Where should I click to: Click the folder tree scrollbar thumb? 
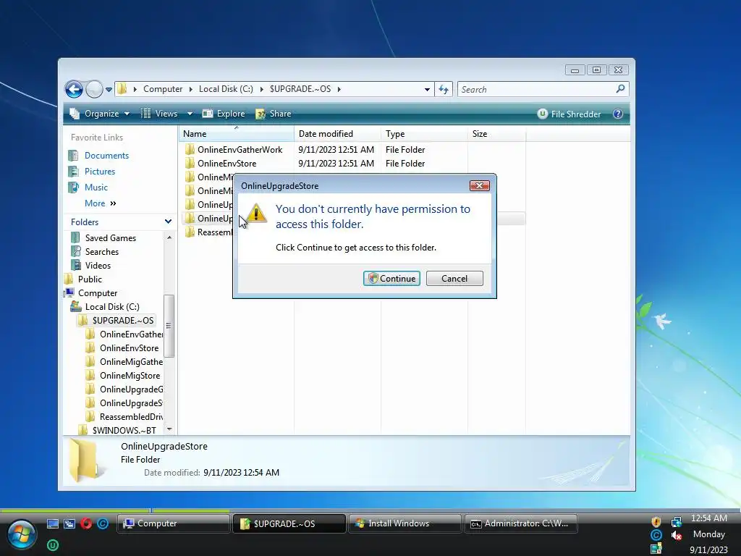(x=169, y=326)
